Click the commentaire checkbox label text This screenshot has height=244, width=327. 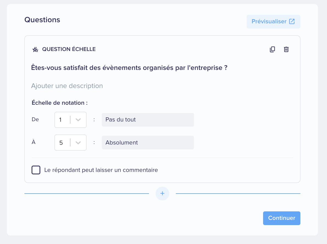[101, 170]
